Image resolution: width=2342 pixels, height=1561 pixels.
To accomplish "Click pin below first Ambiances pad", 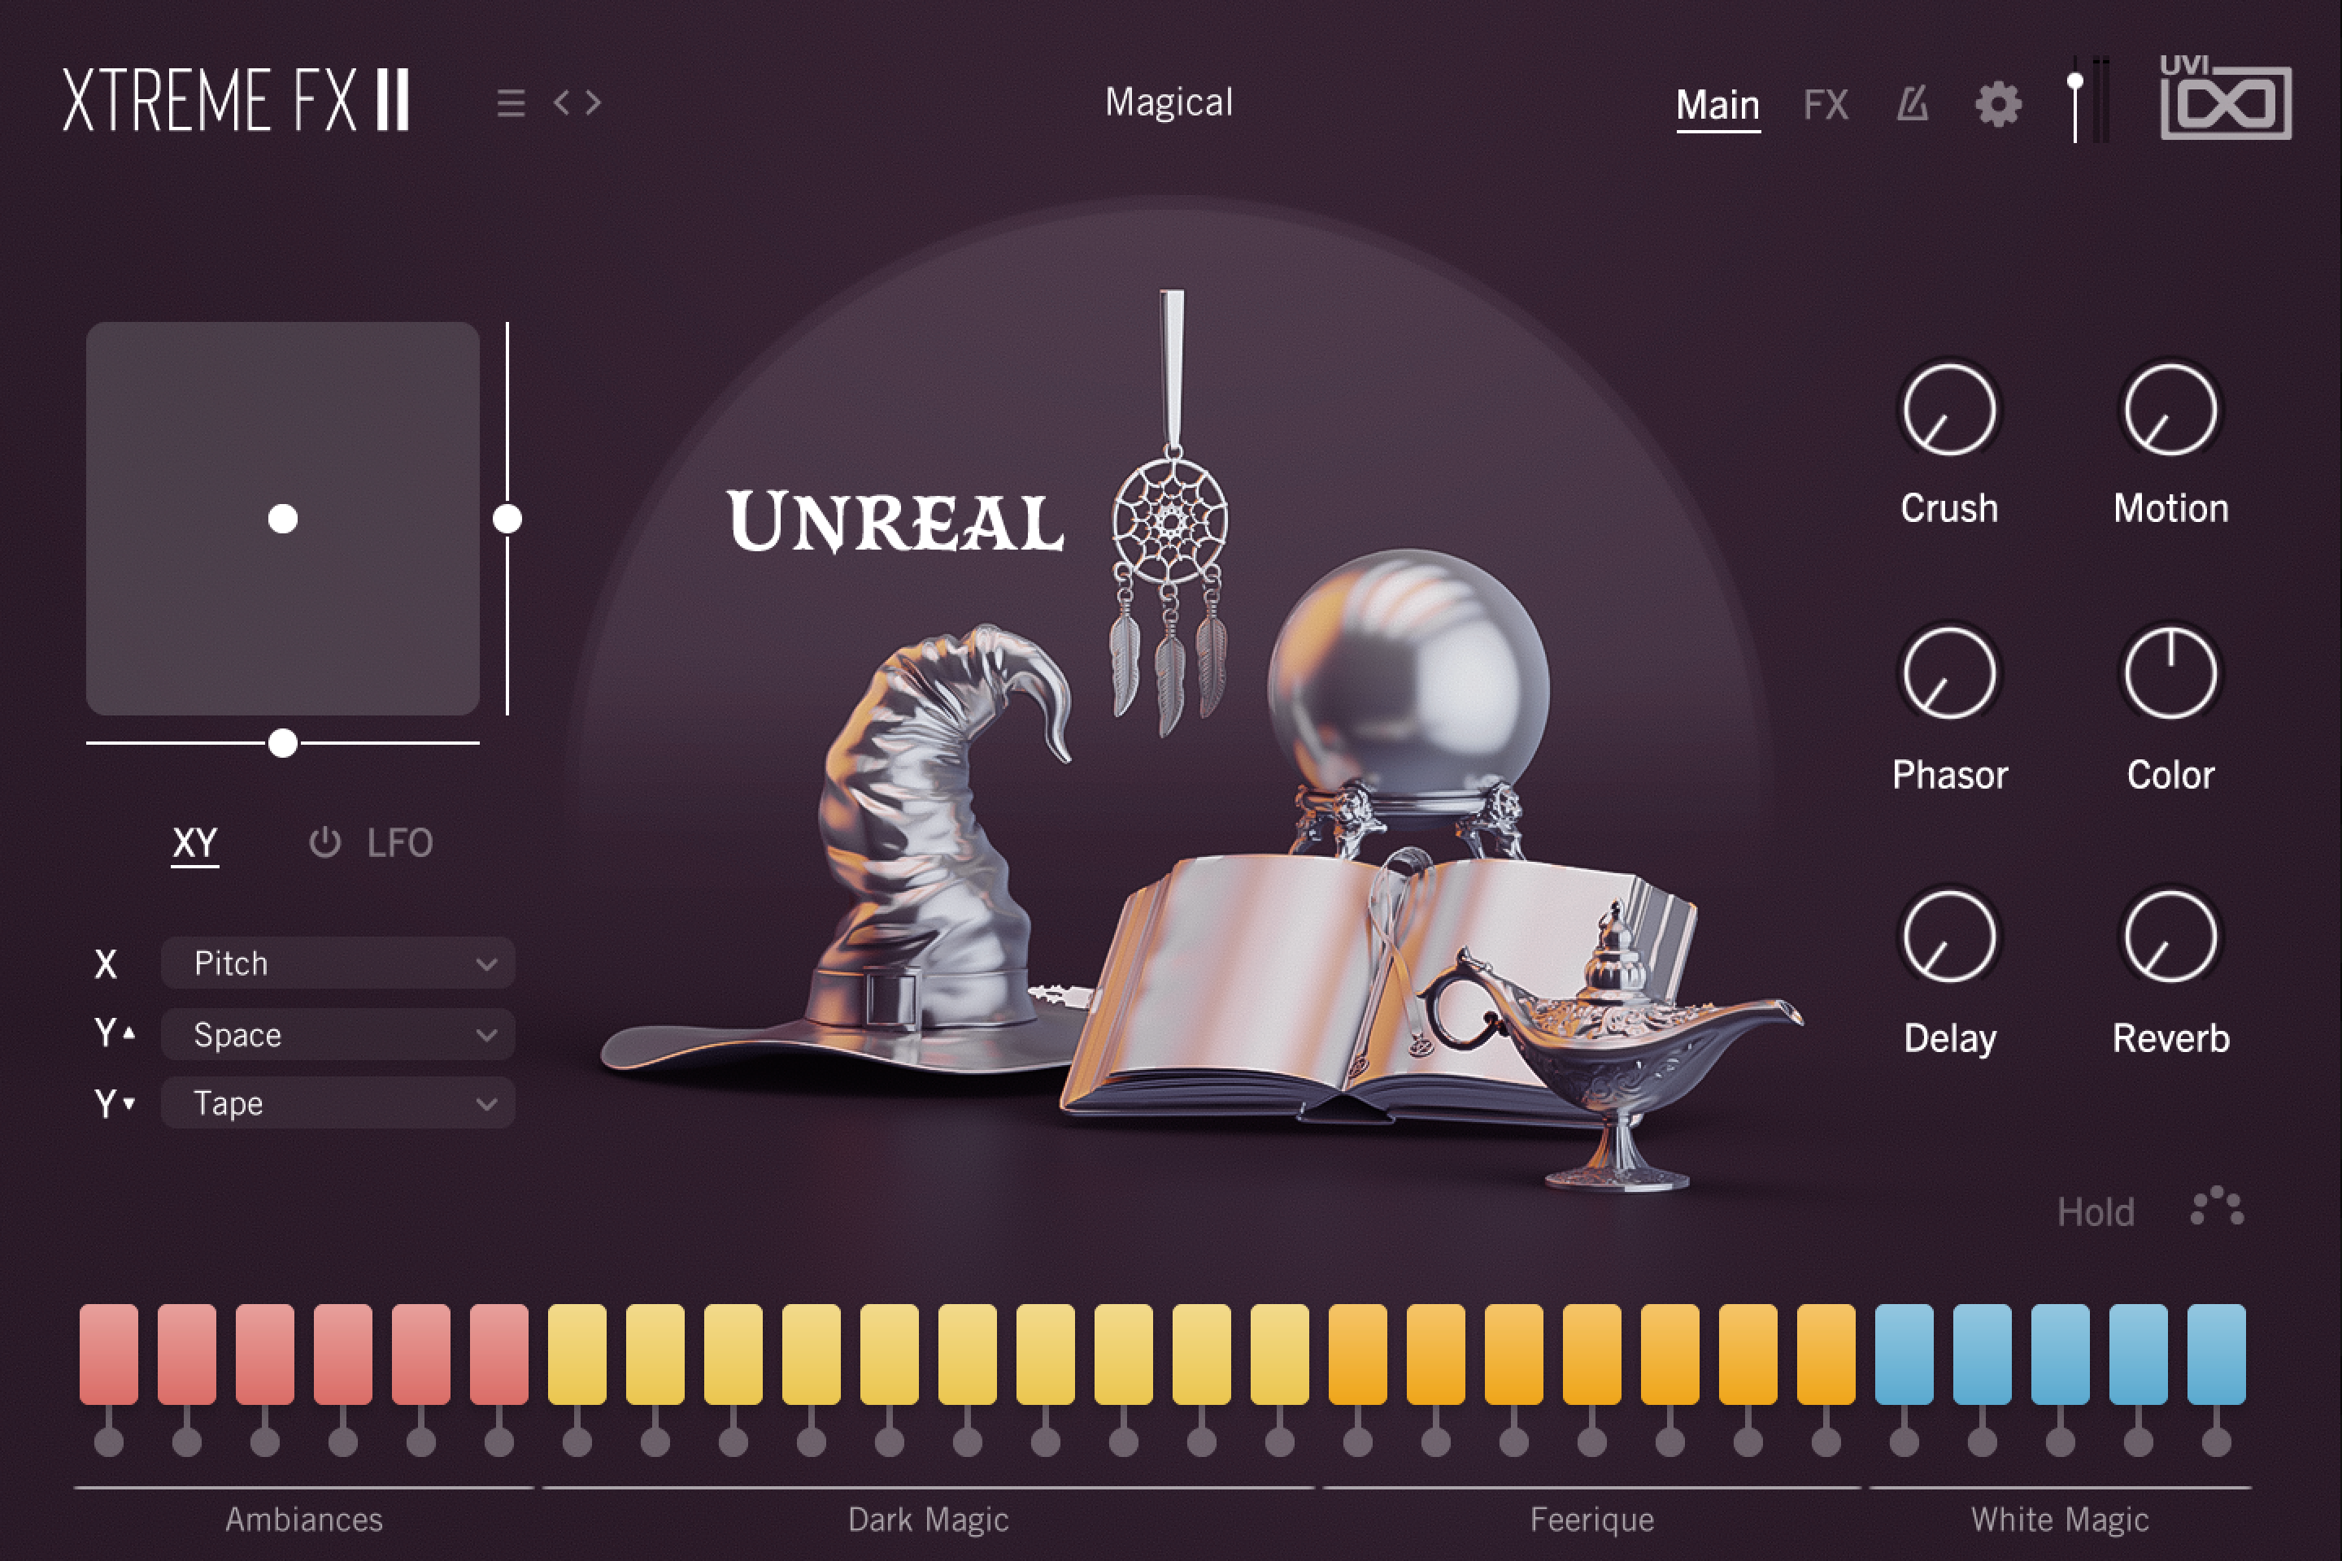I will click(x=108, y=1440).
